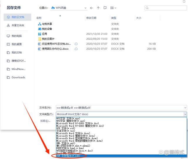Collapse the 文件类型 dropdown arrow
This screenshot has width=188, height=159.
click(x=185, y=114)
